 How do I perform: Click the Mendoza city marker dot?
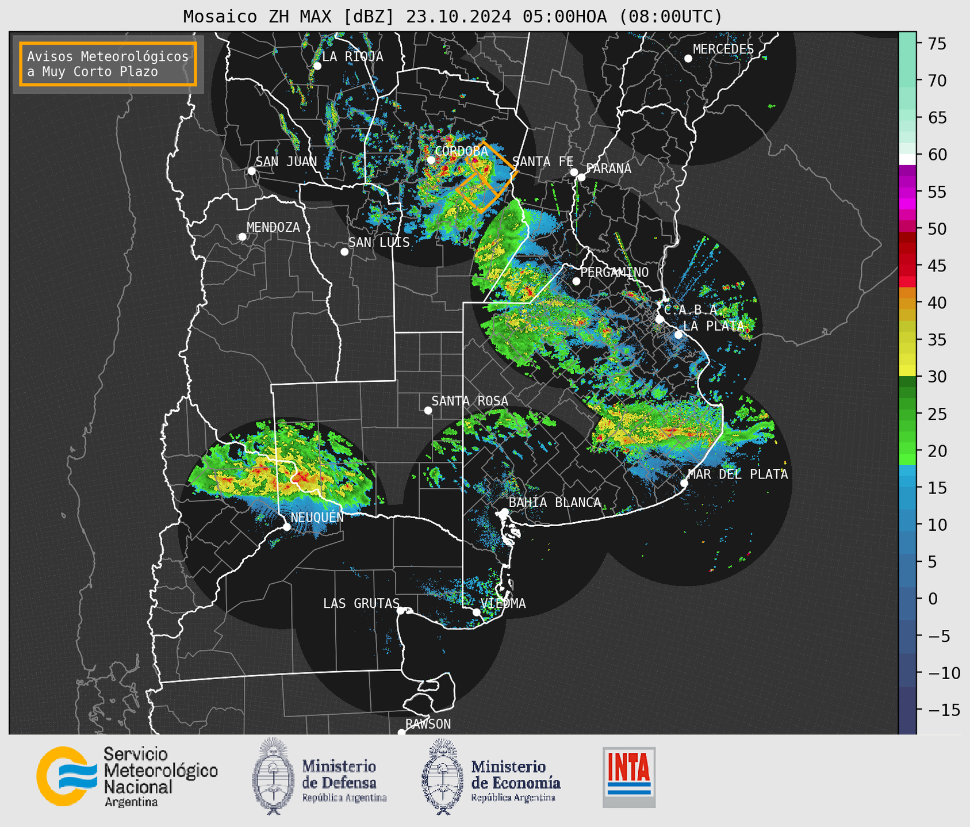tap(242, 237)
